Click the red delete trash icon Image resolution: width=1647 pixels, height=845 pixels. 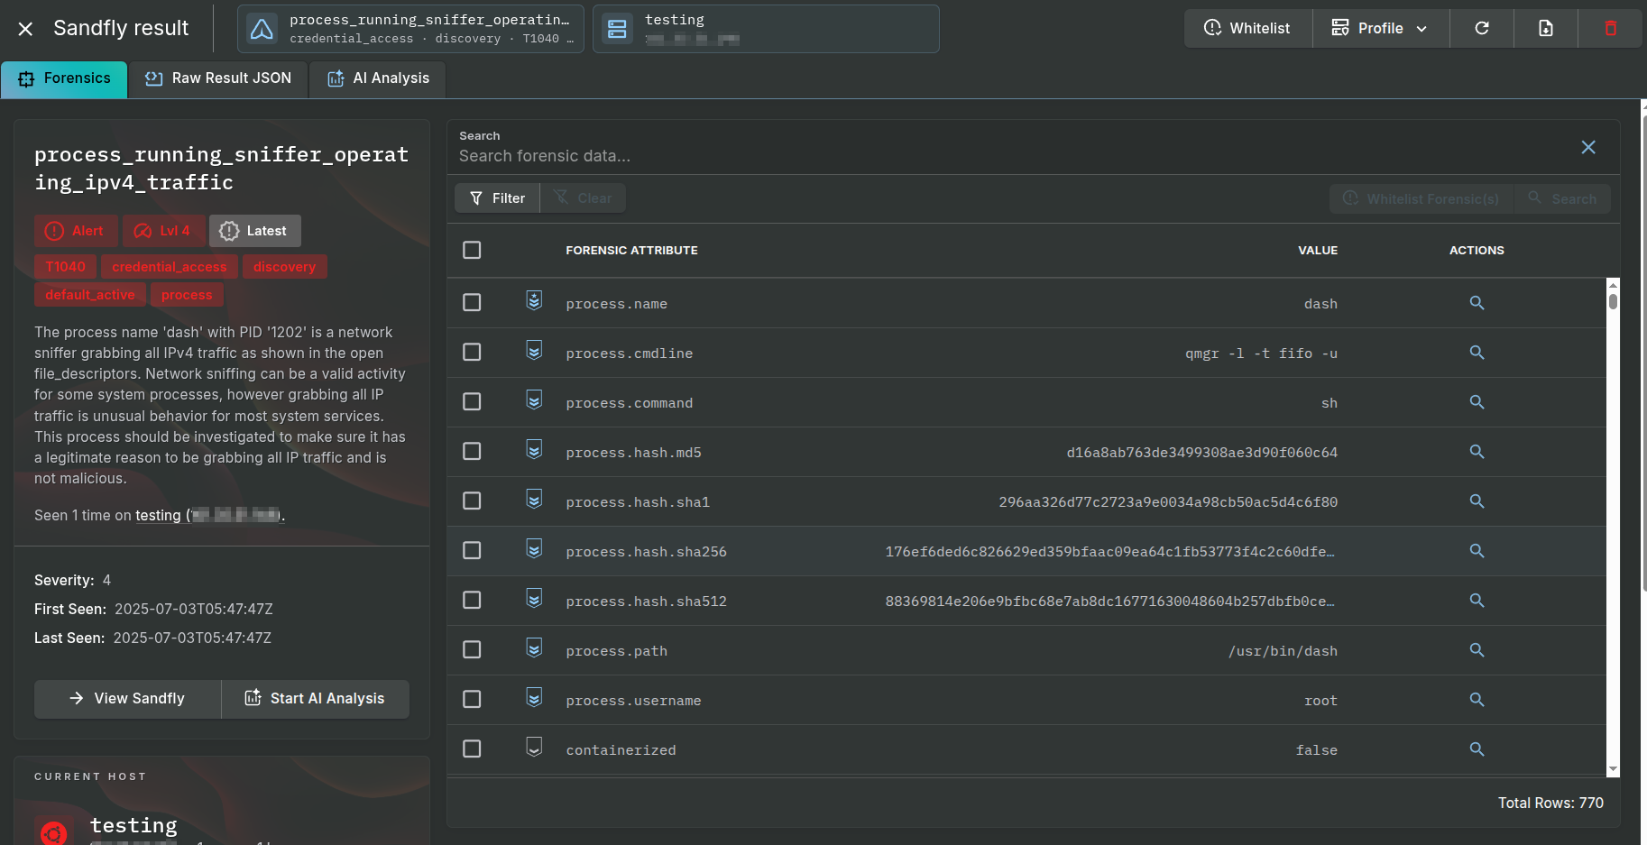(1610, 28)
